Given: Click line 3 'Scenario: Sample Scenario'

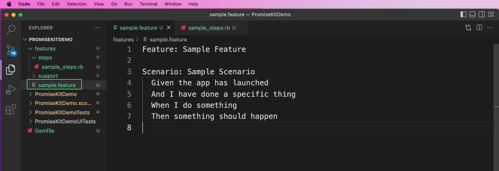Looking at the screenshot, I should coord(198,72).
